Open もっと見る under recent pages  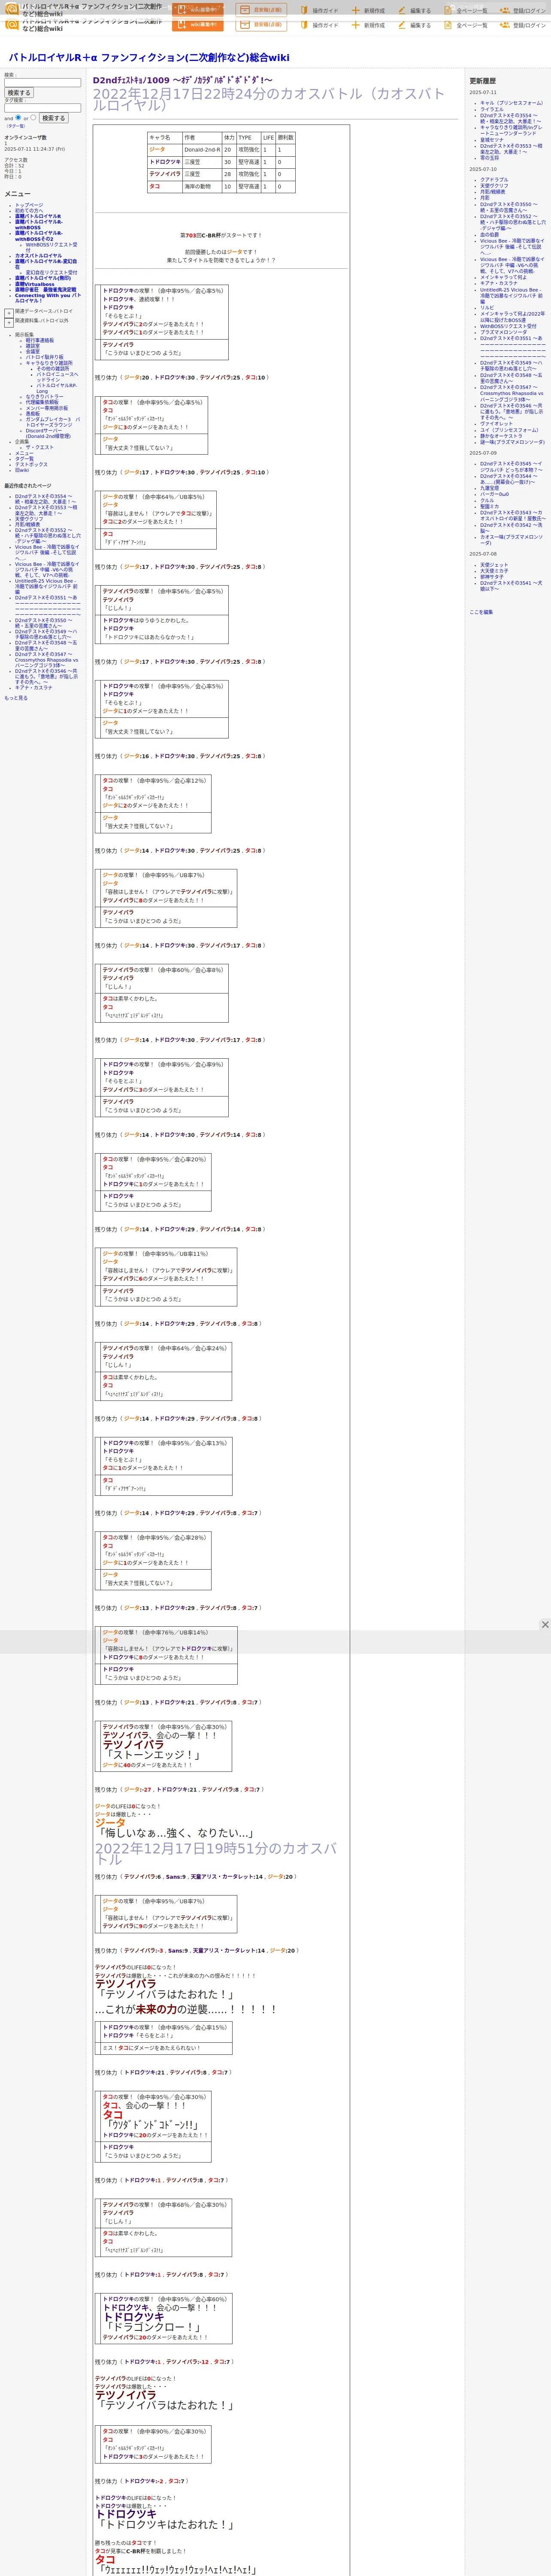16,698
